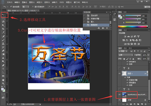
Task: Select the Eyedropper tool
Action: point(3,32)
